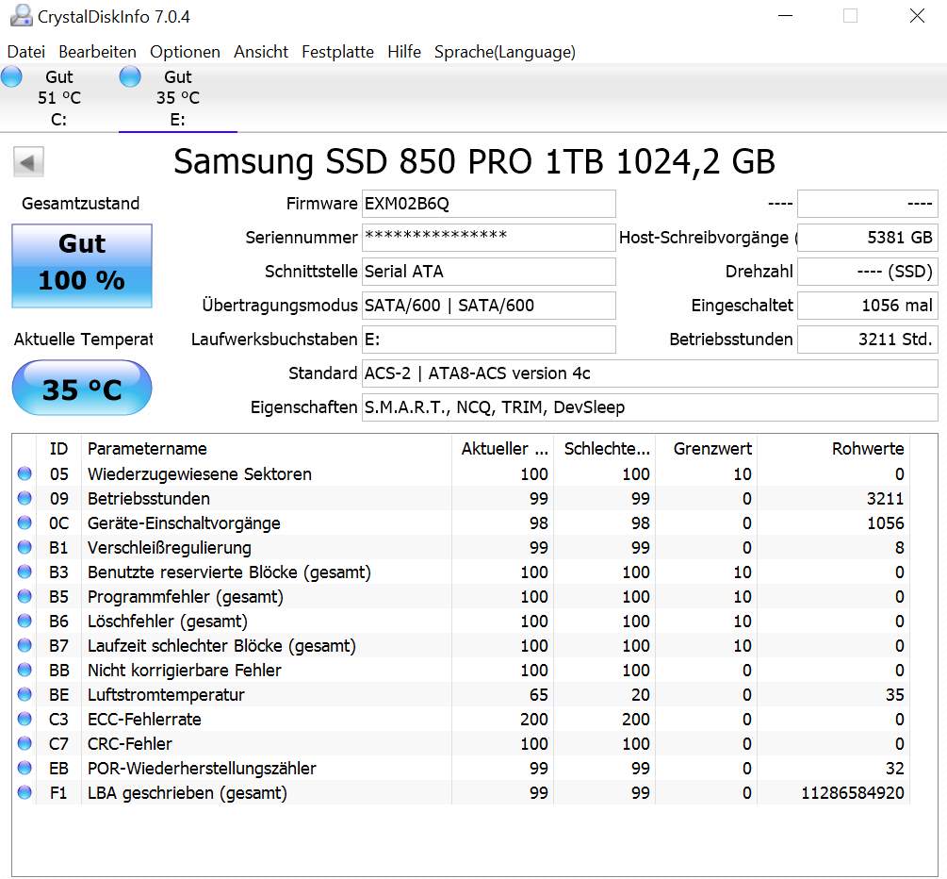
Task: Click the Firmware field EXM02B6Q
Action: [x=489, y=204]
